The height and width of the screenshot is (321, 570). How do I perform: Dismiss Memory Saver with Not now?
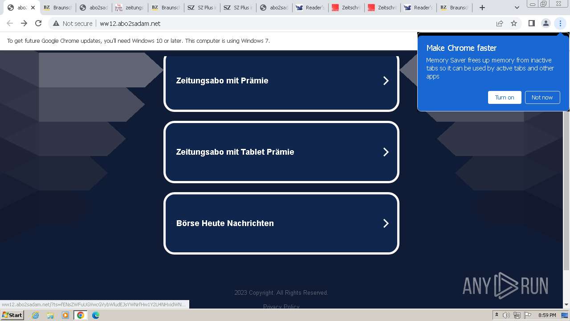pyautogui.click(x=542, y=97)
